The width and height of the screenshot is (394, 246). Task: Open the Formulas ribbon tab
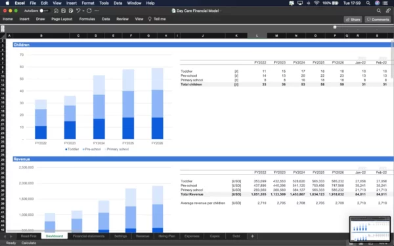click(87, 19)
